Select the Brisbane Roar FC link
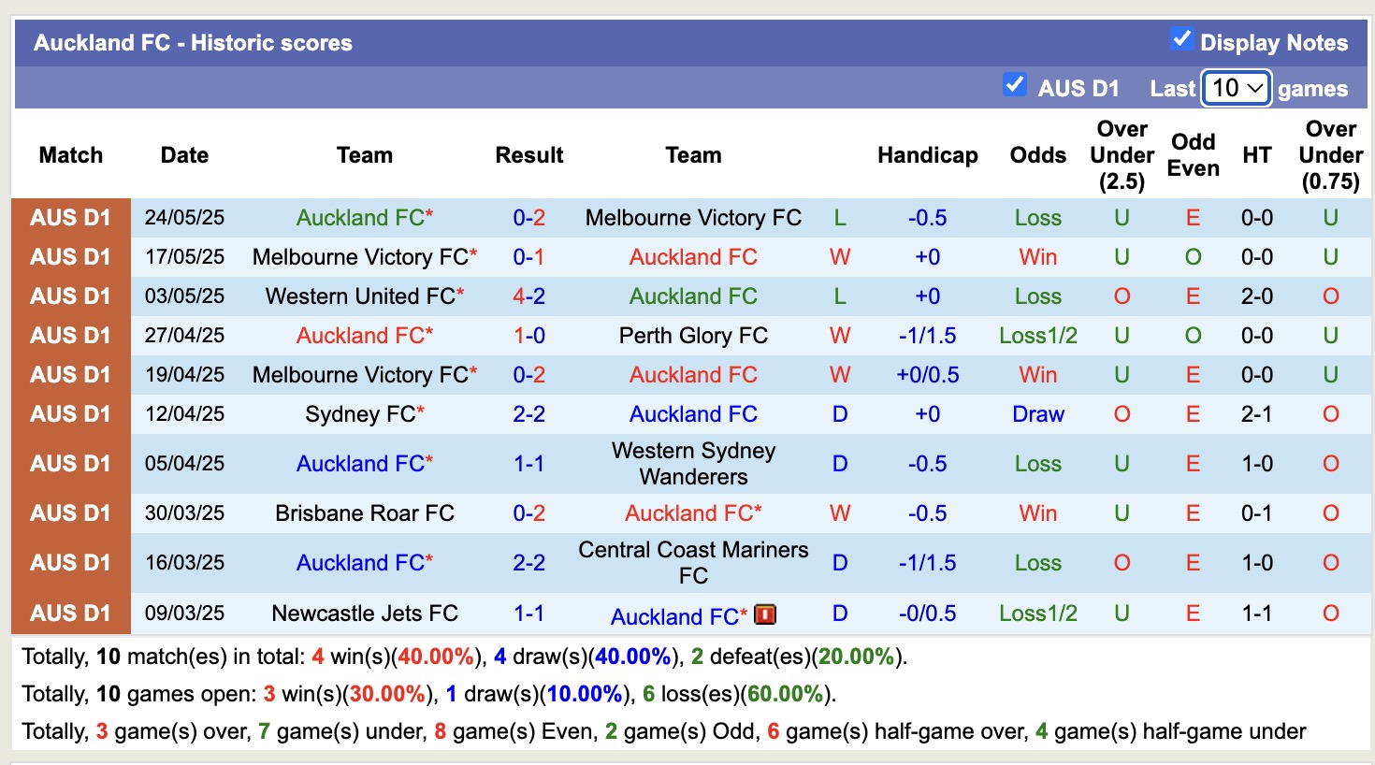This screenshot has height=765, width=1375. pyautogui.click(x=364, y=512)
